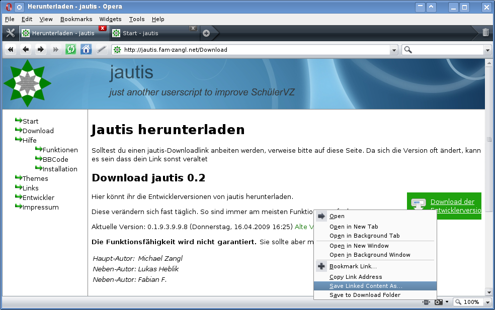The image size is (495, 310).
Task: Open the Help menu
Action: coord(158,19)
